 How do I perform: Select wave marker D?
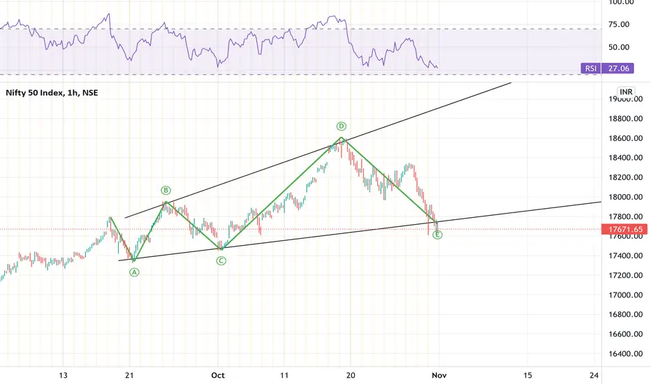pyautogui.click(x=342, y=126)
